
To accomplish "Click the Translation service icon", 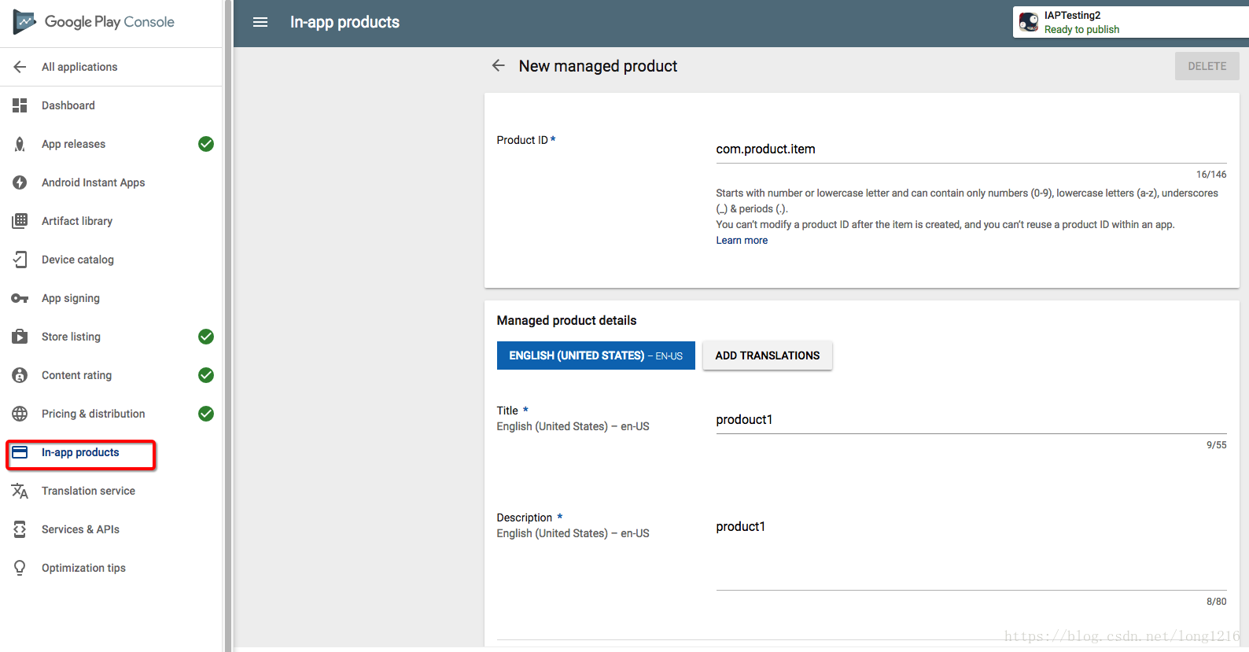I will coord(20,491).
